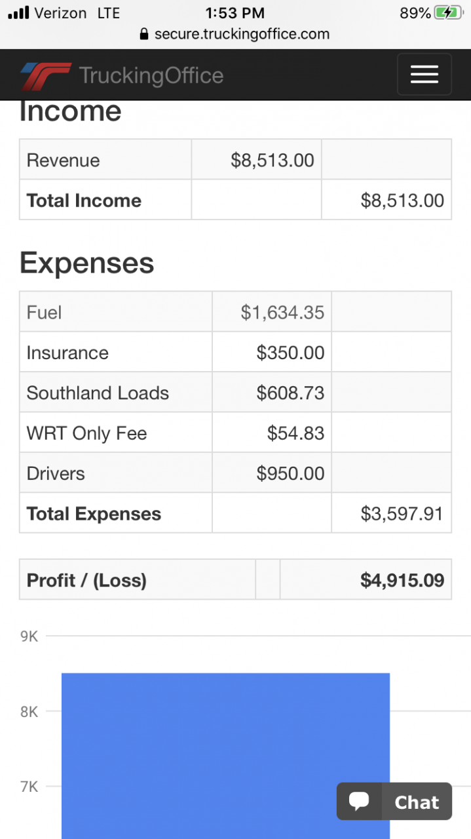Select the Fuel expense row
Viewport: 471px width, 839px height.
[x=235, y=312]
